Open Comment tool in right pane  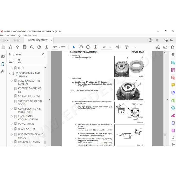point(173,85)
